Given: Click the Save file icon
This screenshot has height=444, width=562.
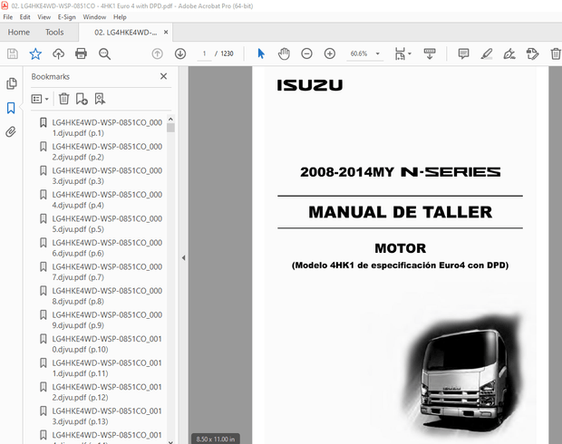Looking at the screenshot, I should (x=13, y=53).
